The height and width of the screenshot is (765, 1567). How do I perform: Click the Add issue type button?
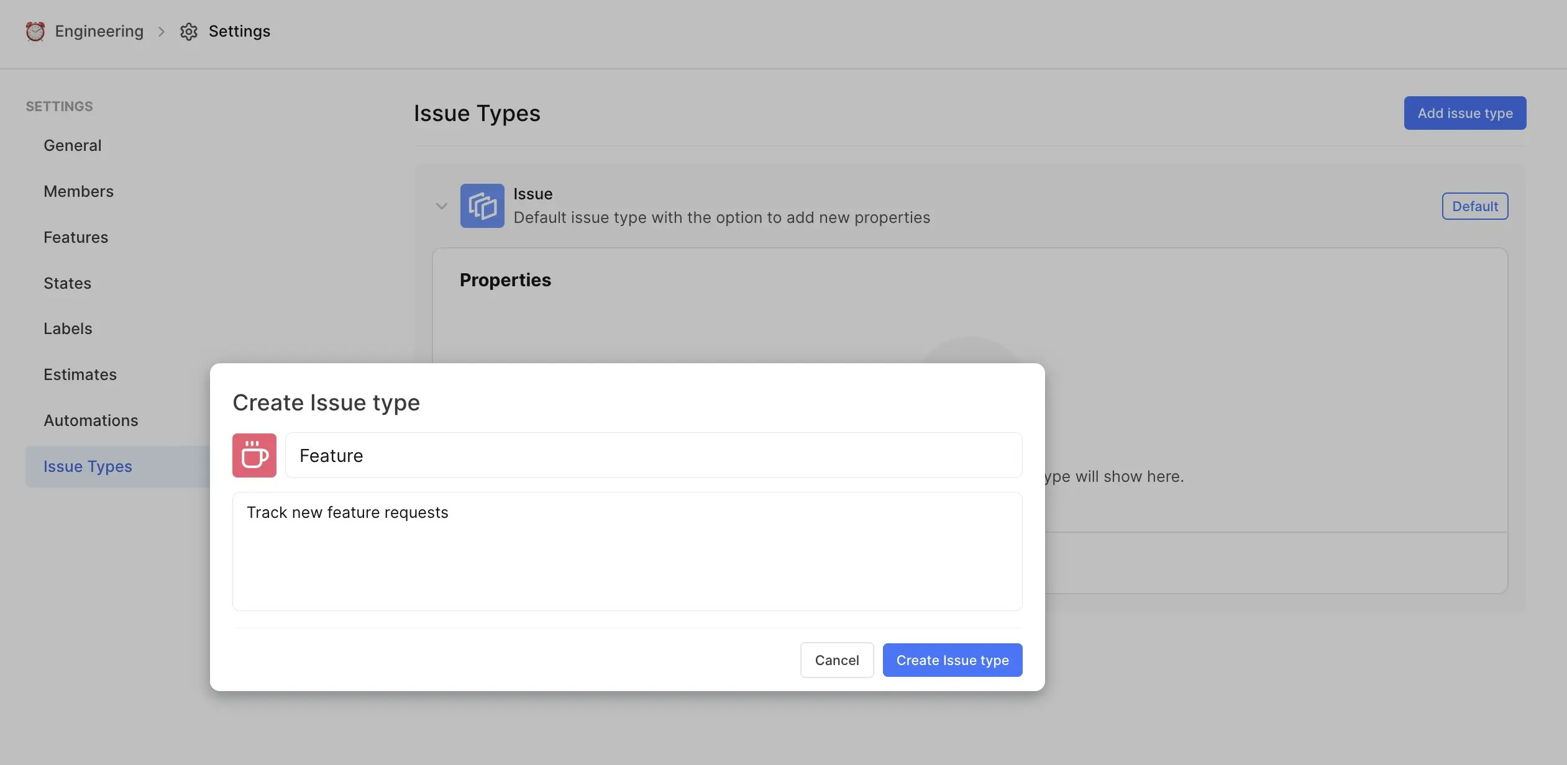1464,112
